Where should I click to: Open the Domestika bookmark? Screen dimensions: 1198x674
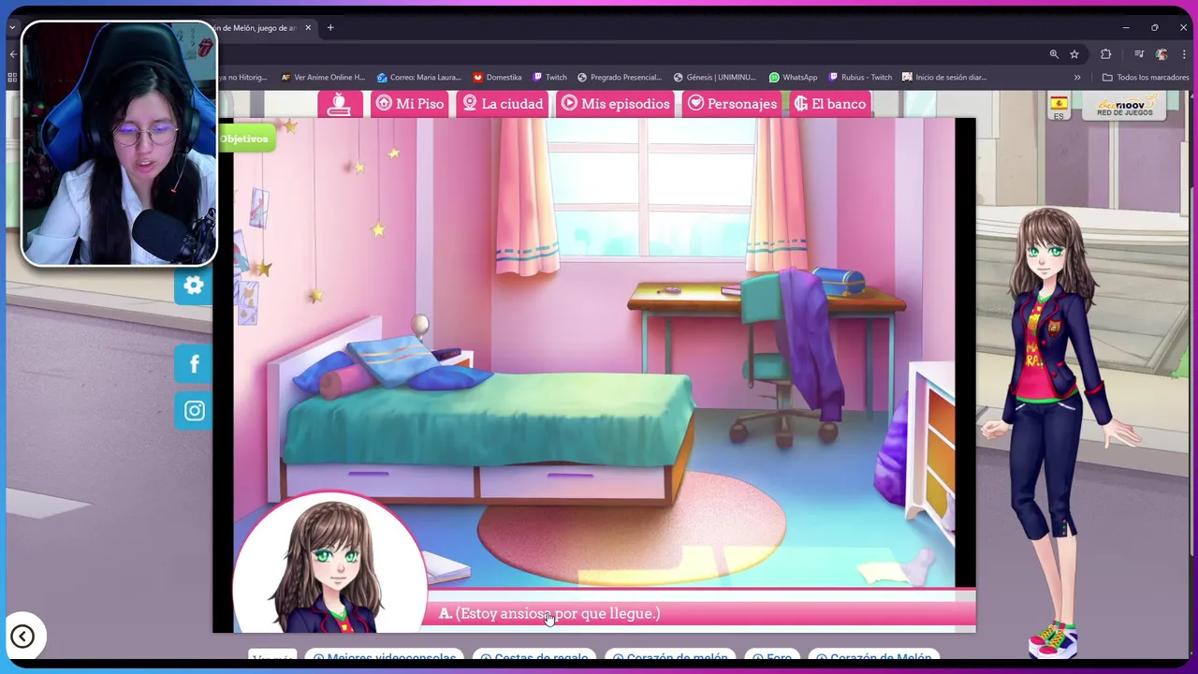(497, 78)
